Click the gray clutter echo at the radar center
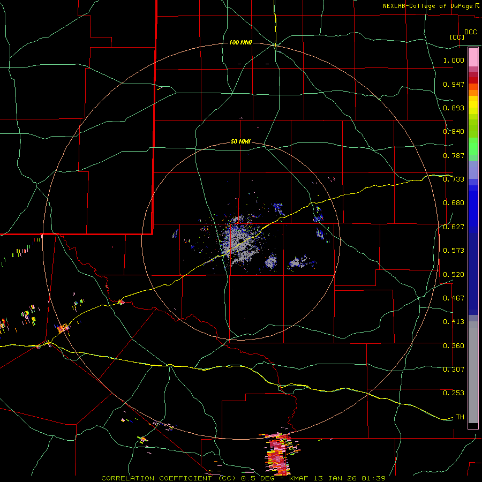This screenshot has height=482, width=482. [240, 240]
